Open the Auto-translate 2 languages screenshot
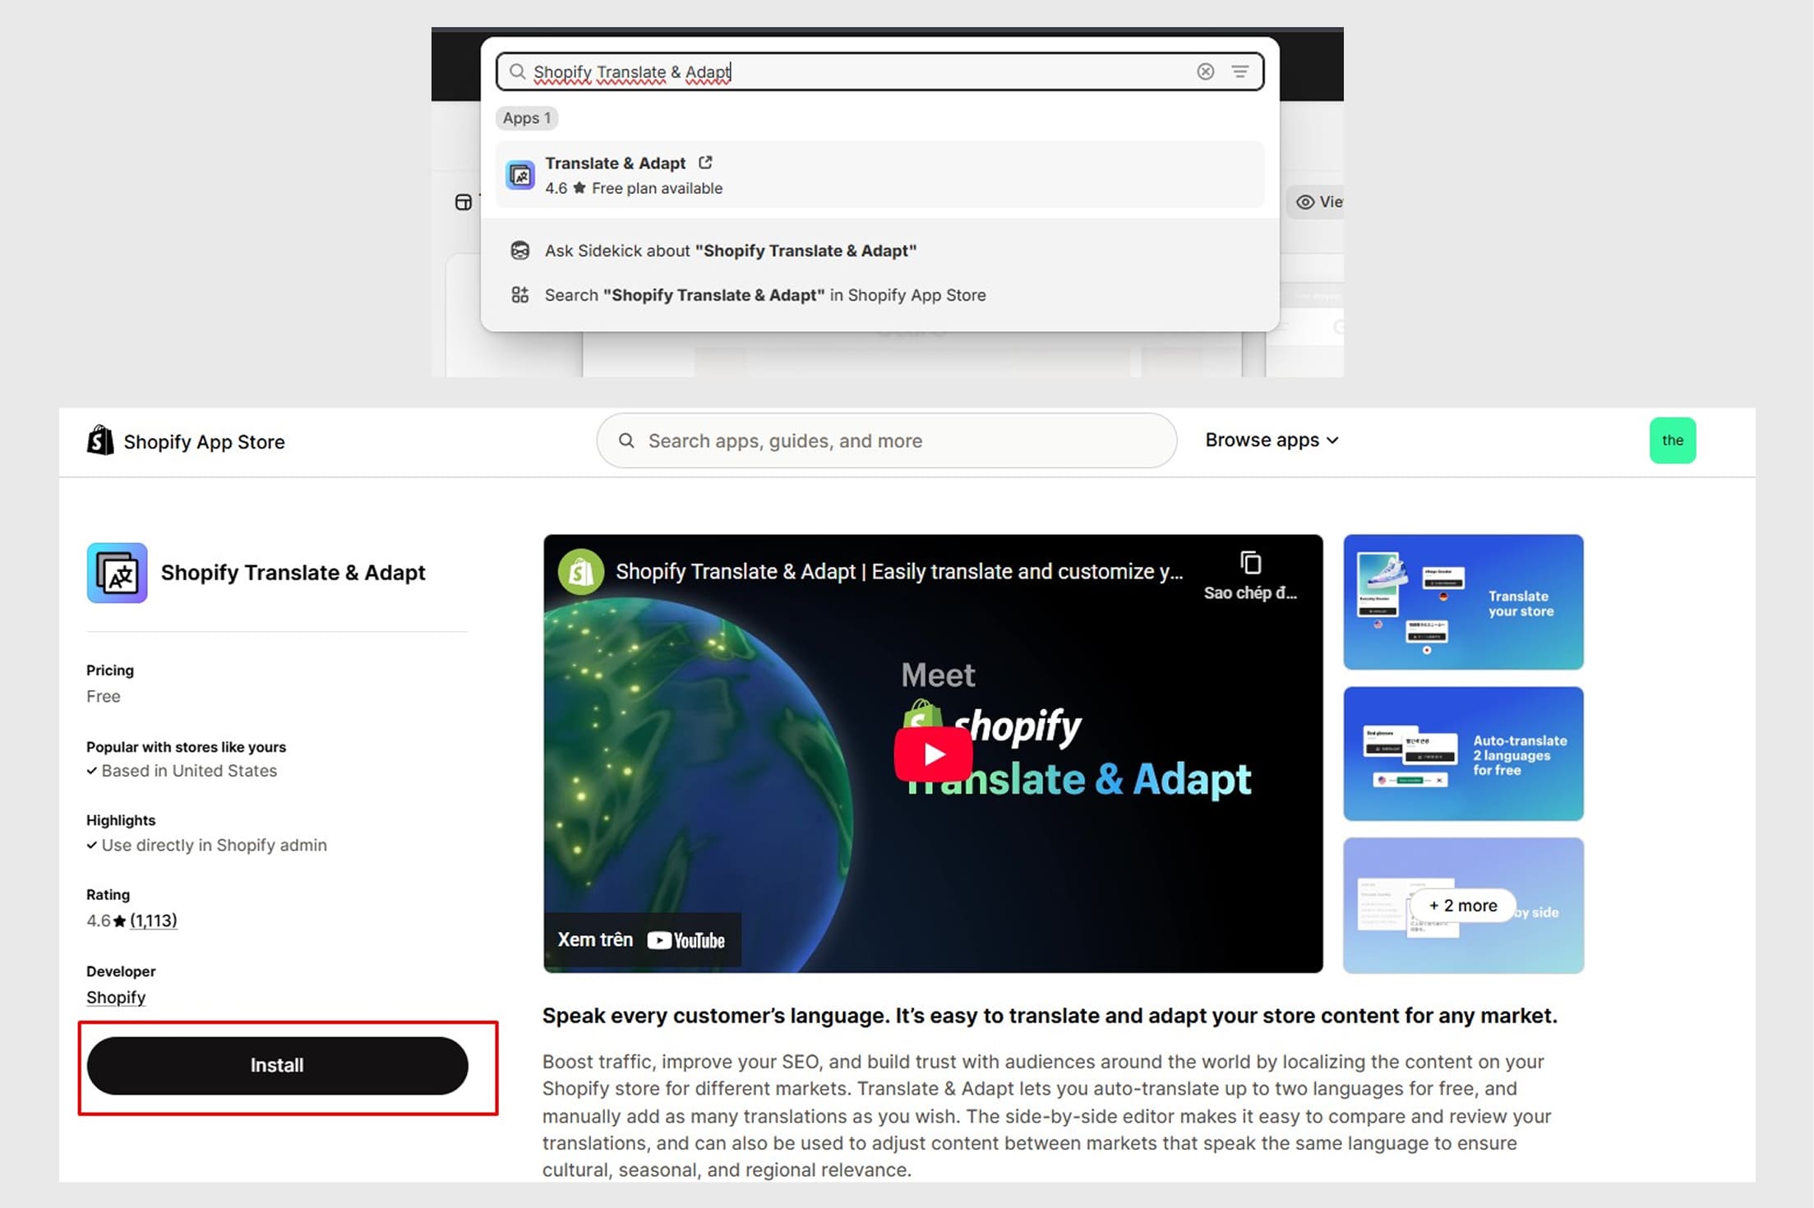This screenshot has height=1208, width=1814. tap(1463, 754)
